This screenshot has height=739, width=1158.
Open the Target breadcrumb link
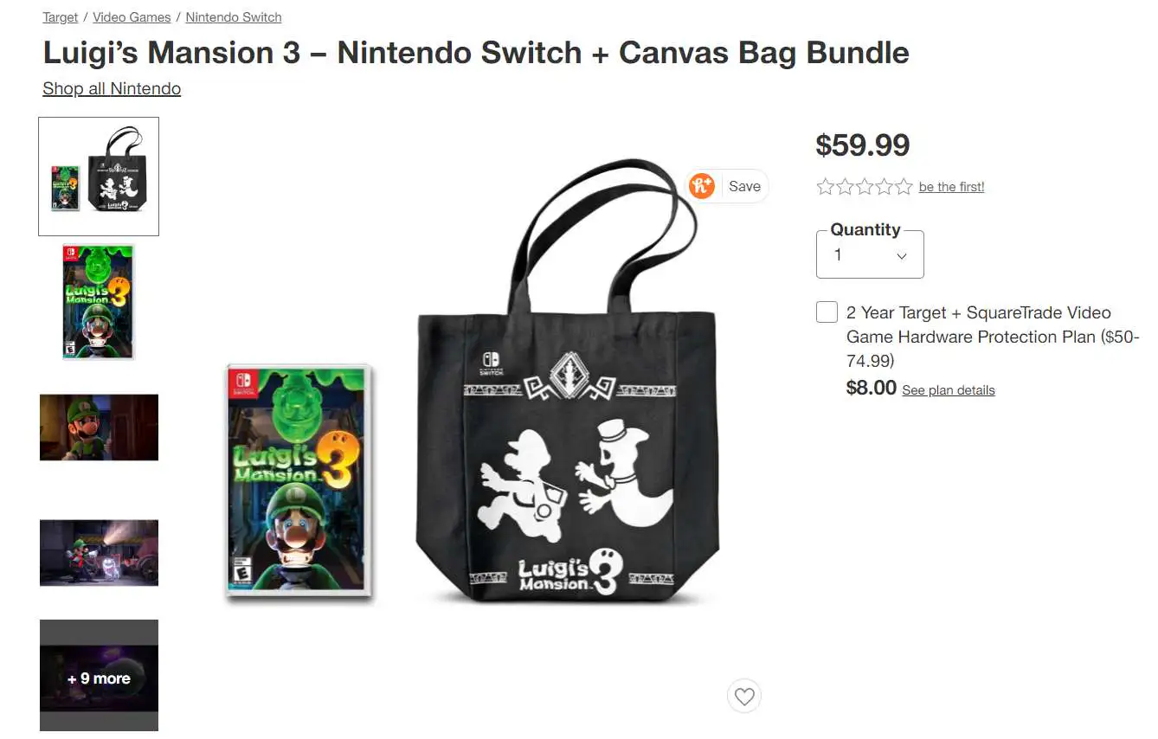click(x=60, y=17)
